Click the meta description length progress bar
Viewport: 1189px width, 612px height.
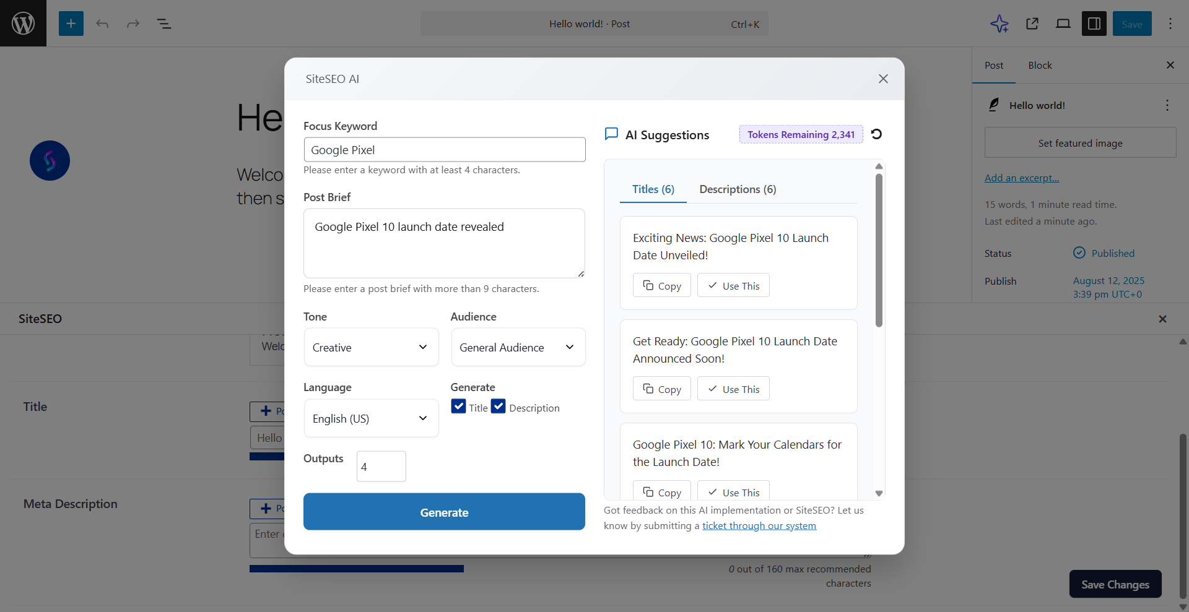coord(357,569)
